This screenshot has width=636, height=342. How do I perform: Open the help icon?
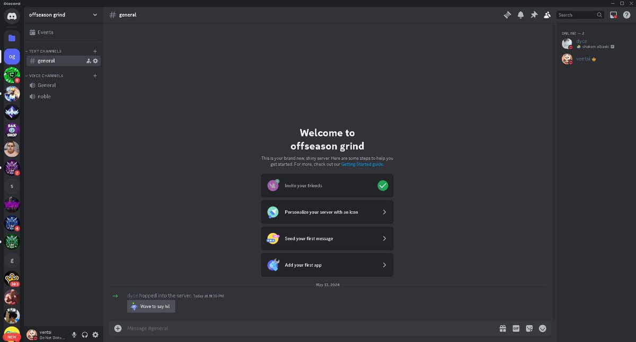(626, 15)
